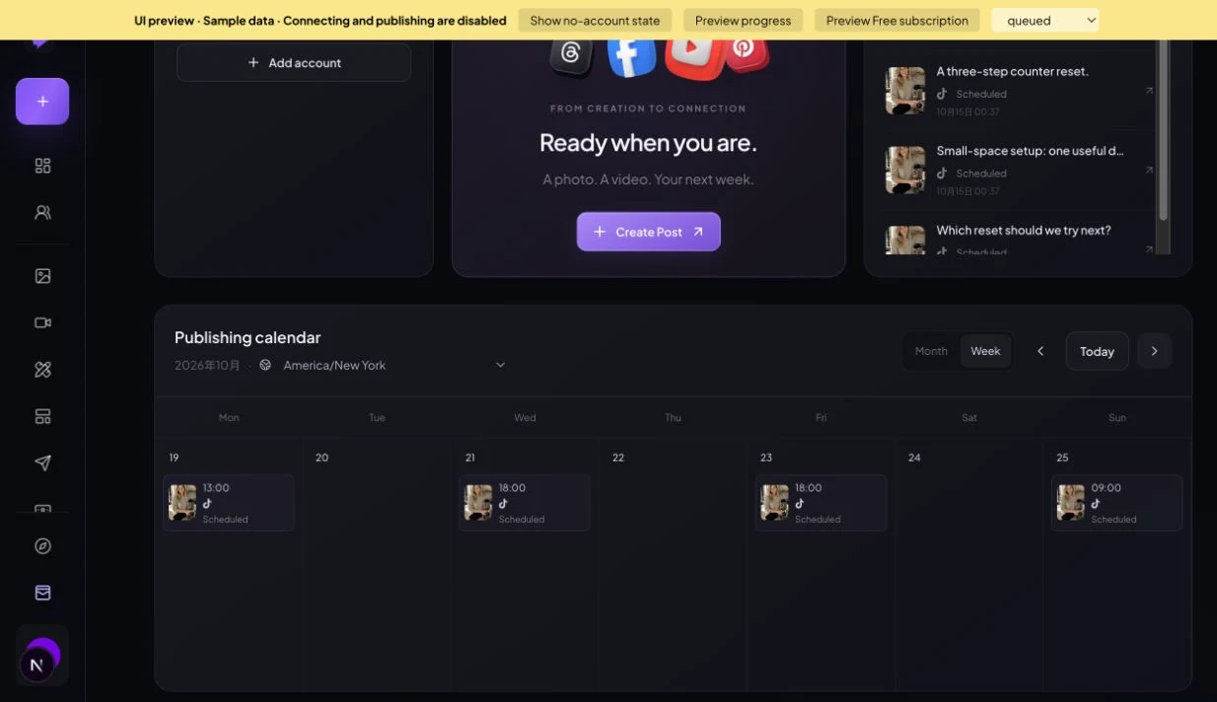Click the Create Post button

pyautogui.click(x=649, y=232)
